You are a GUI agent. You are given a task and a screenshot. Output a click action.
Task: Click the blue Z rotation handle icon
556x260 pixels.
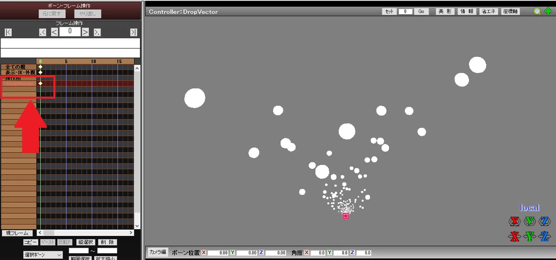pos(544,221)
